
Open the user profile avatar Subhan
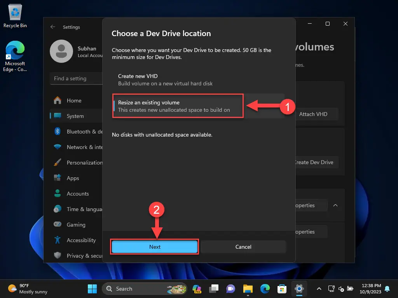pos(61,51)
